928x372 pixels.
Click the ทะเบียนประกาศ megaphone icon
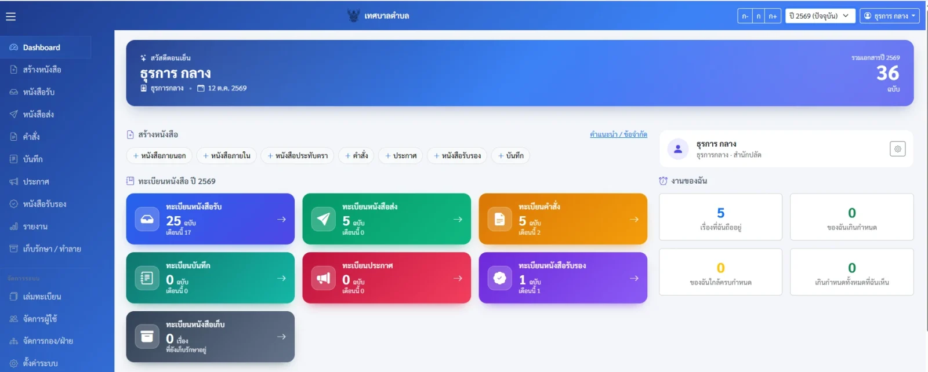pos(324,278)
